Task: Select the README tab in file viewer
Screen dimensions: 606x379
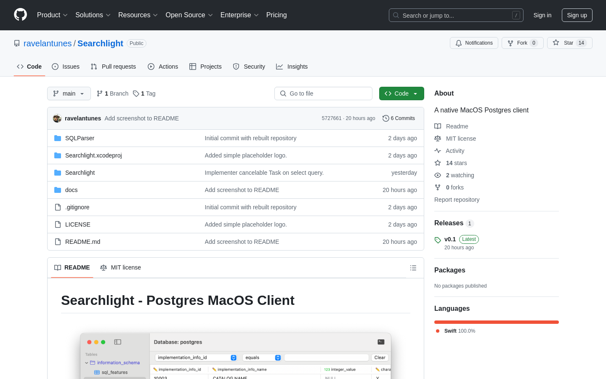Action: pyautogui.click(x=72, y=267)
